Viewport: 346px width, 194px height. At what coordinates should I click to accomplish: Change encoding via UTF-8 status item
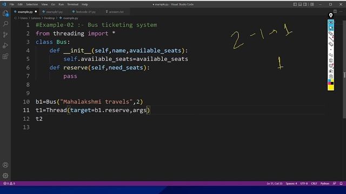[304, 183]
